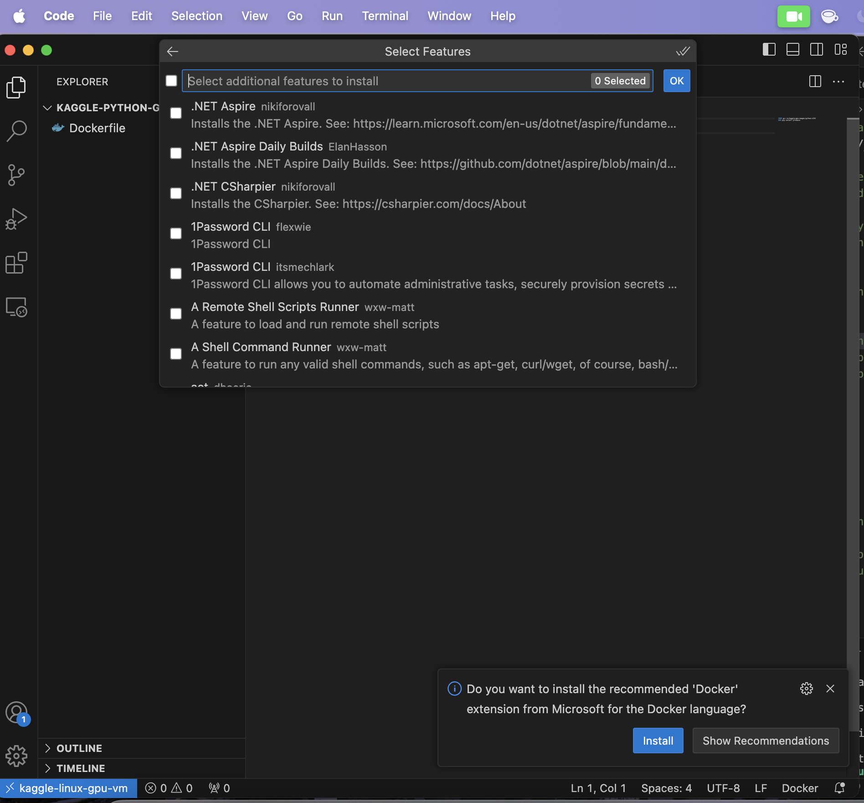864x803 pixels.
Task: Open Dockerfile in the explorer
Action: pos(97,128)
